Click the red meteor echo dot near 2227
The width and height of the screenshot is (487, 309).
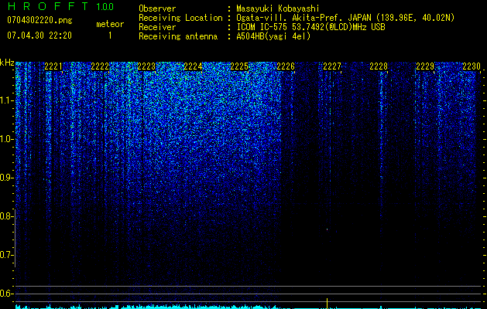[x=327, y=229]
